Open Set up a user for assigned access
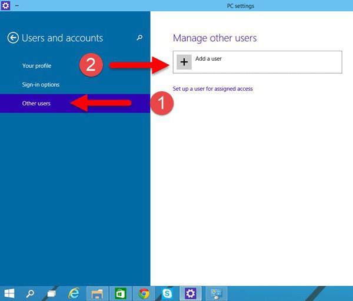The width and height of the screenshot is (353, 301). point(213,89)
